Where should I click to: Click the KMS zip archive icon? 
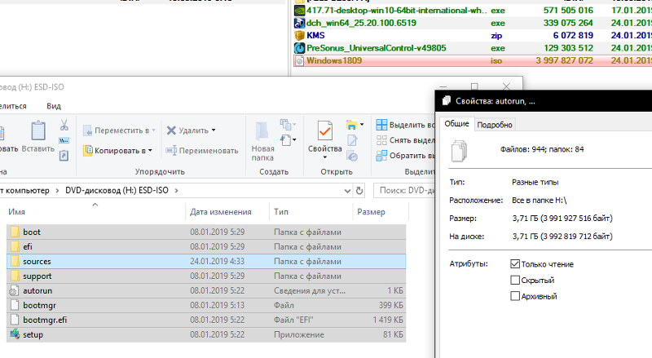pyautogui.click(x=299, y=36)
